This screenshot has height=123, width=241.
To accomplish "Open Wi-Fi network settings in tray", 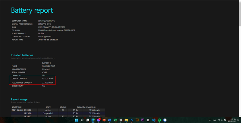I will (219, 120).
